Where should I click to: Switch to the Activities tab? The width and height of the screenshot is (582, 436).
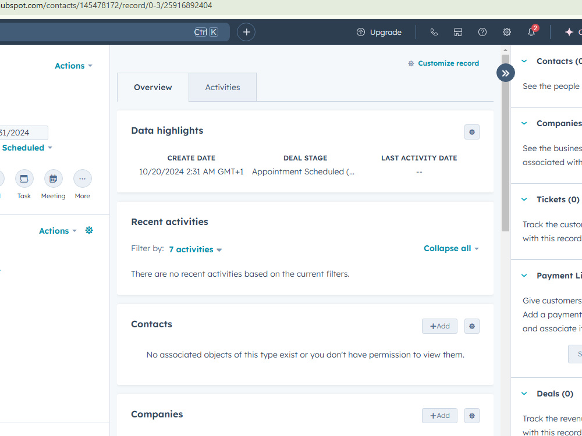pos(223,87)
